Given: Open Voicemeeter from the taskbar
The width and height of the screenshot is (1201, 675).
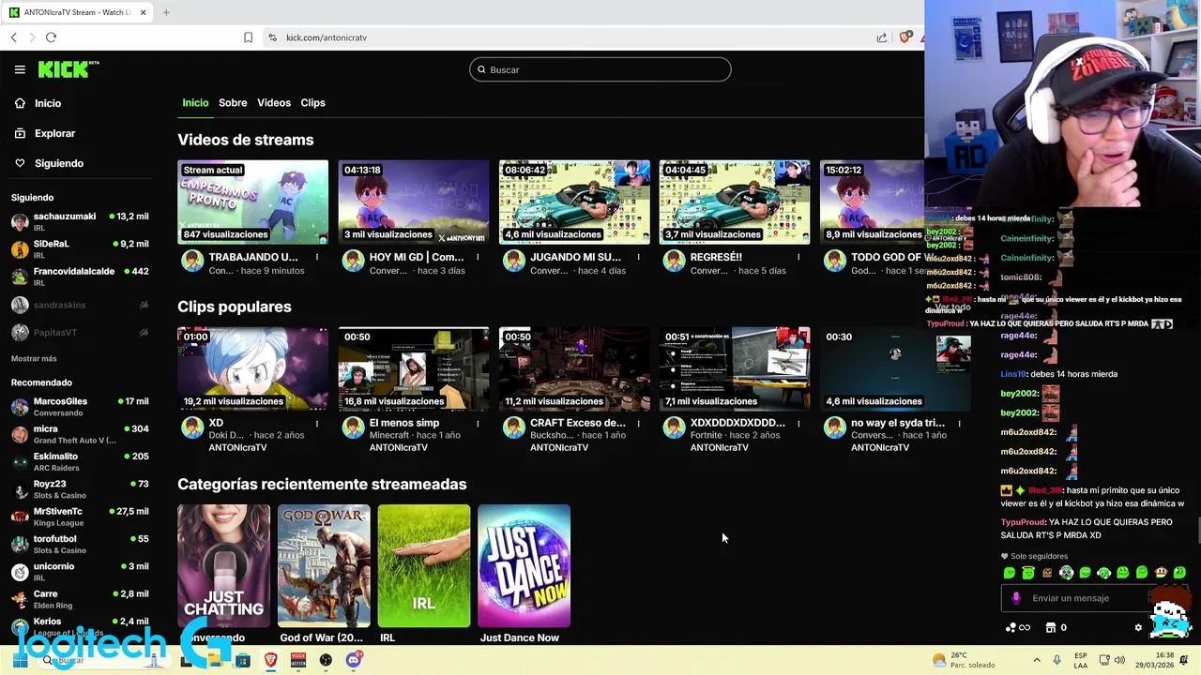Looking at the screenshot, I should 298,660.
